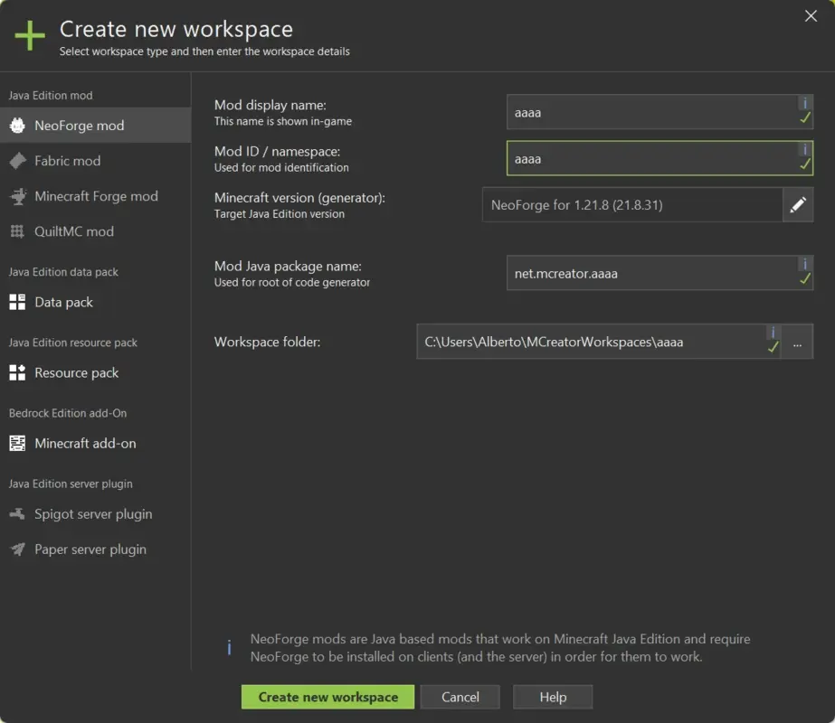
Task: Close the Create new workspace dialog
Action: click(810, 16)
